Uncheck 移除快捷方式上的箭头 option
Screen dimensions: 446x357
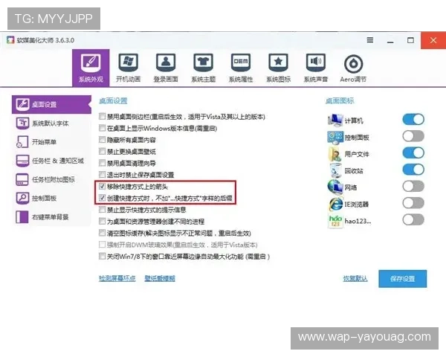pyautogui.click(x=102, y=186)
